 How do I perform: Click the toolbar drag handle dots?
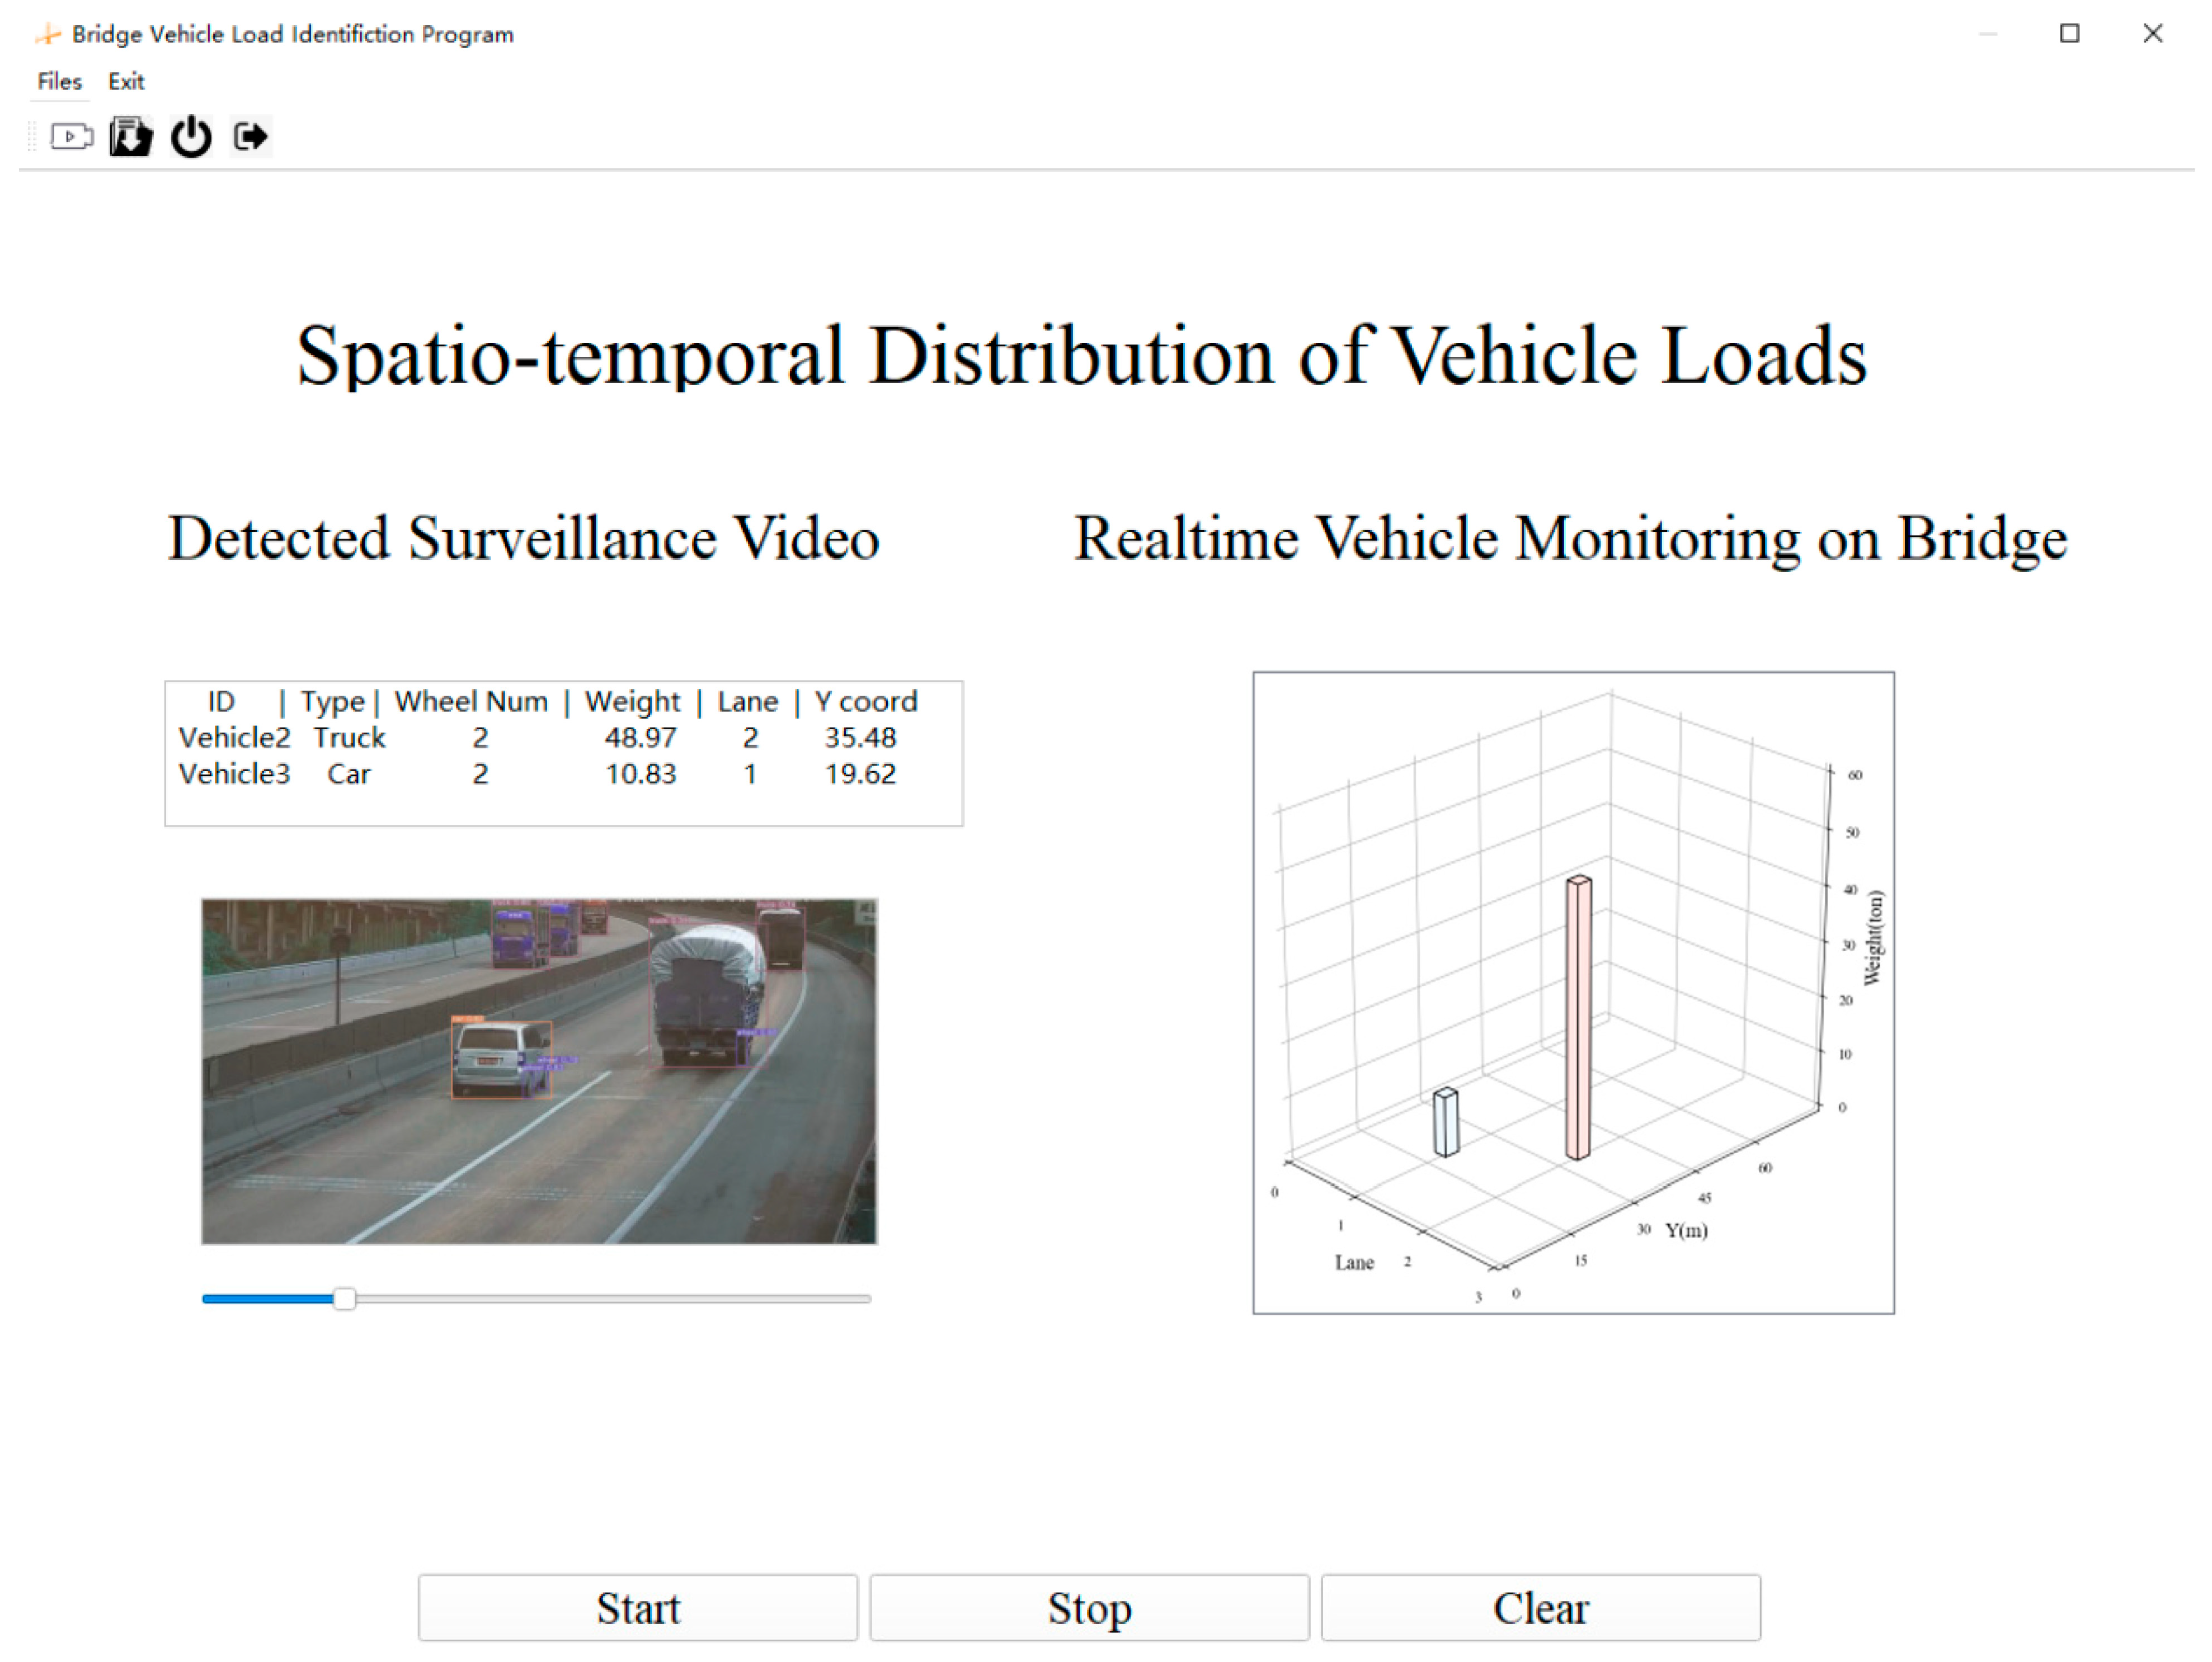pos(32,136)
